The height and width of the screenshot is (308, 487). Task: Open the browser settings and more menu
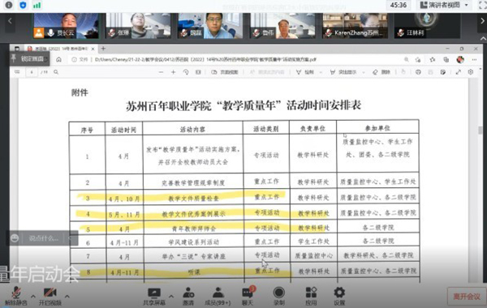point(474,59)
